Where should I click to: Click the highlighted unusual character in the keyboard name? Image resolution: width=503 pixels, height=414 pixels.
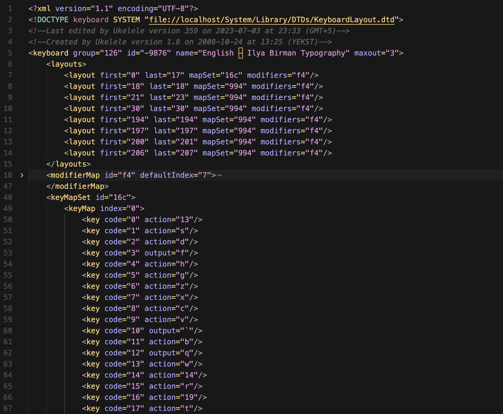click(x=240, y=53)
